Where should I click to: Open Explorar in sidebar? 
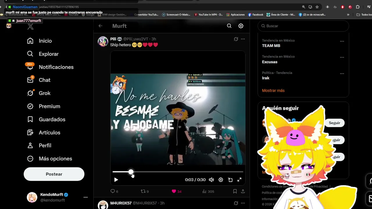coord(43,54)
